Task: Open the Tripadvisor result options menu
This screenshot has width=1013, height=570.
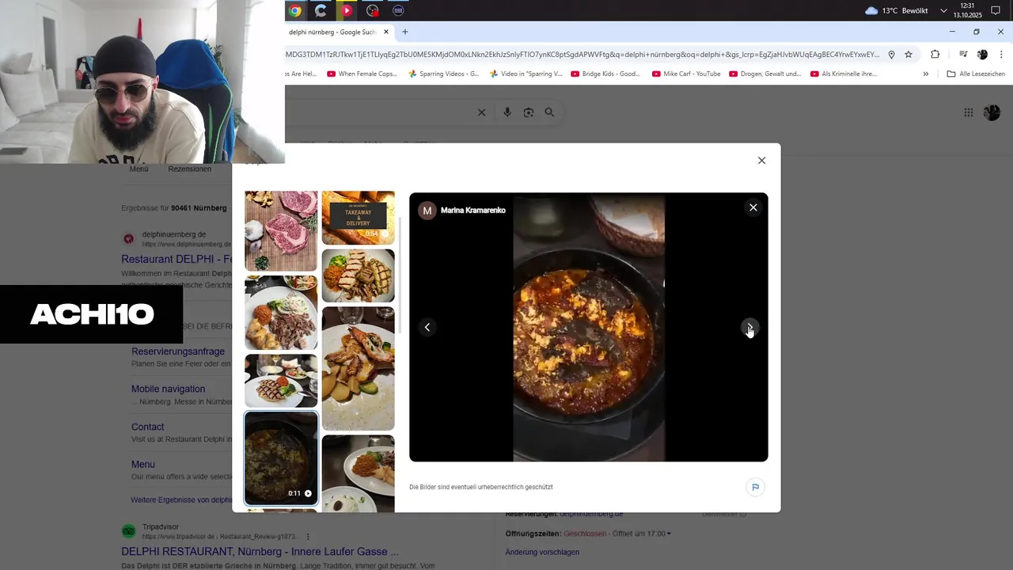Action: coord(308,536)
